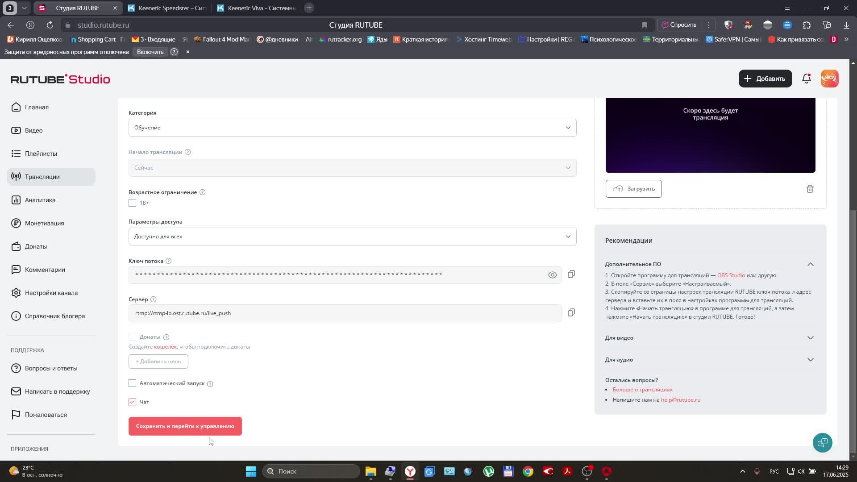Open the channel avatar menu
The width and height of the screenshot is (857, 482).
point(829,79)
